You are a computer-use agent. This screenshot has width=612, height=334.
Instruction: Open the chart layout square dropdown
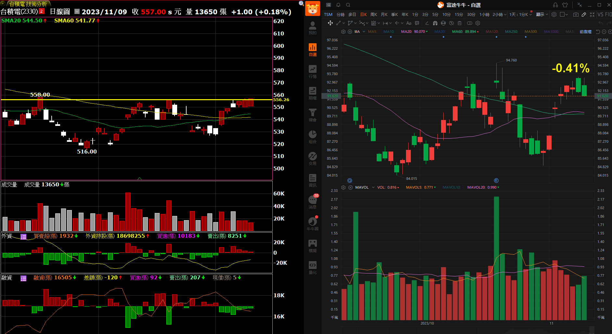coord(564,14)
